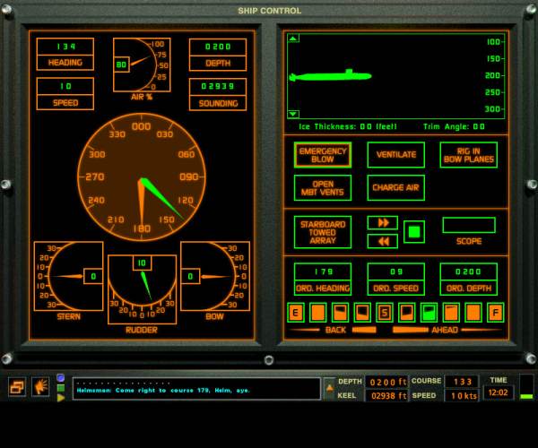Click the status bar keel 02938 ft
Screen dimensions: 538x448
[x=387, y=396]
